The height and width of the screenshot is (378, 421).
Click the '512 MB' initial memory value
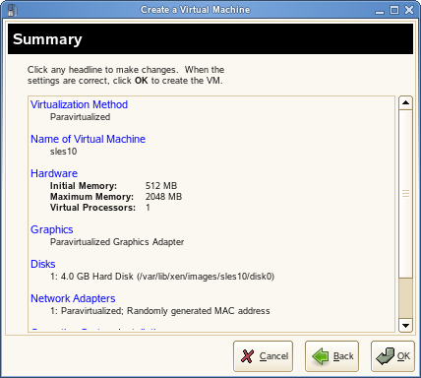[161, 186]
